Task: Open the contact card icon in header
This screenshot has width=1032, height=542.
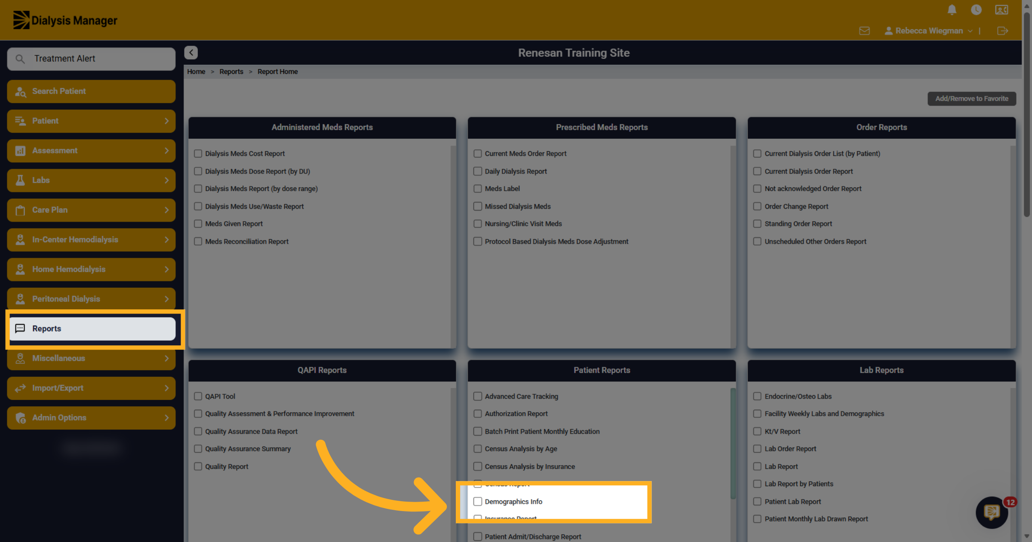Action: (x=1001, y=10)
